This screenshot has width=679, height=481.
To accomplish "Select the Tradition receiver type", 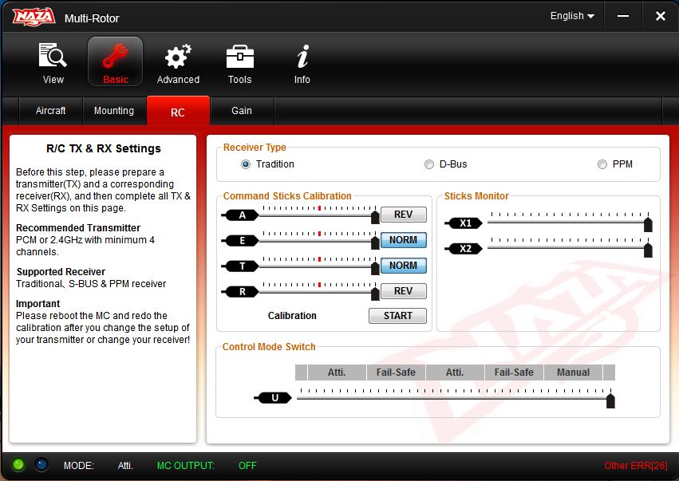I will [x=246, y=164].
